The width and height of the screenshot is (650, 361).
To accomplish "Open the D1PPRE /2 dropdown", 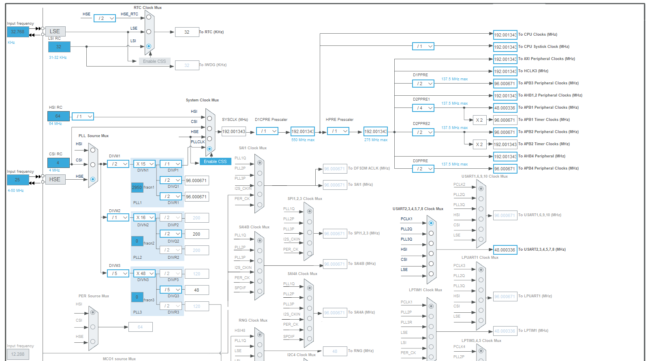I will point(423,84).
